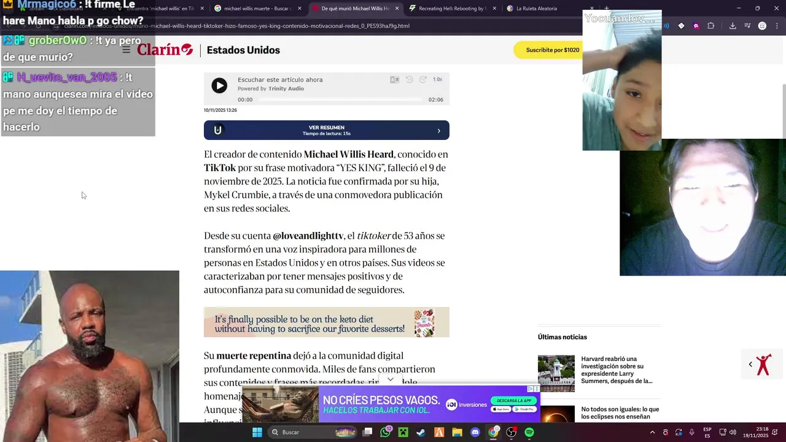Open the red accessibility figure widget
The height and width of the screenshot is (442, 786).
pyautogui.click(x=763, y=365)
